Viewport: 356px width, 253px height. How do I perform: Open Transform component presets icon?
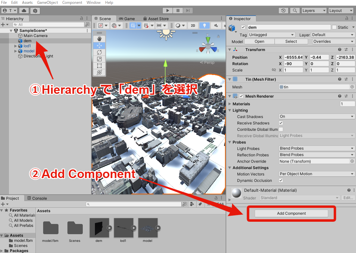[346, 49]
